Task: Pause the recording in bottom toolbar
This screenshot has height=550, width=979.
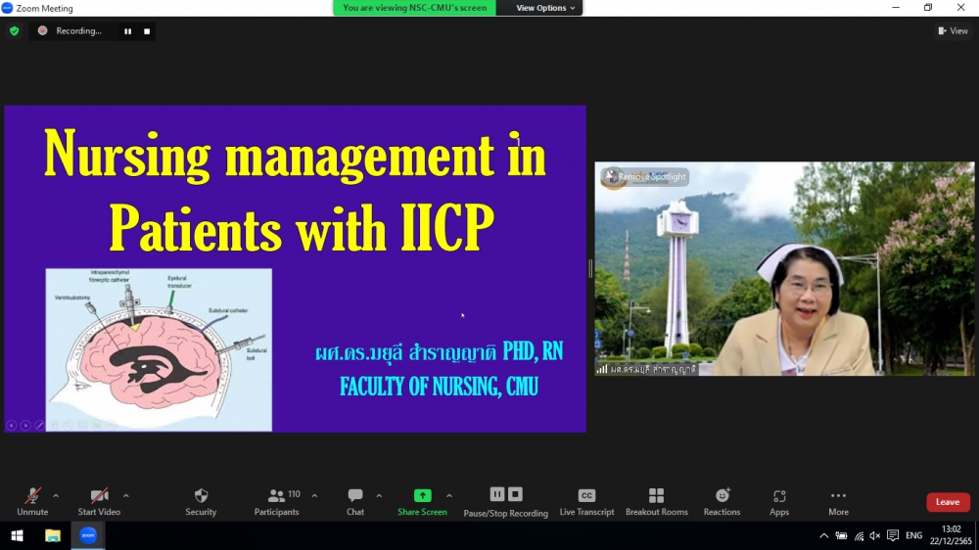Action: pos(497,495)
